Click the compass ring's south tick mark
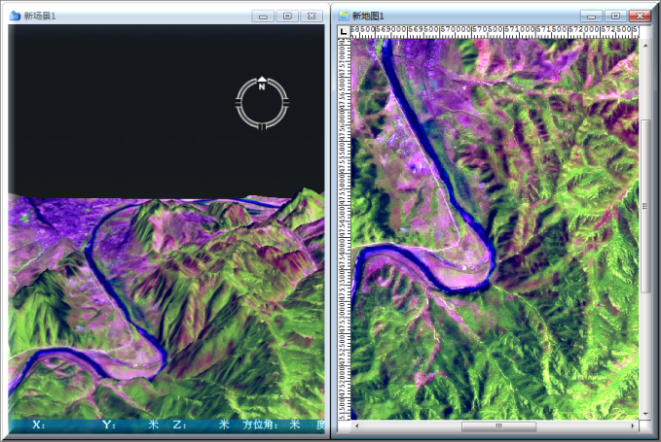661x442 pixels. (x=262, y=125)
